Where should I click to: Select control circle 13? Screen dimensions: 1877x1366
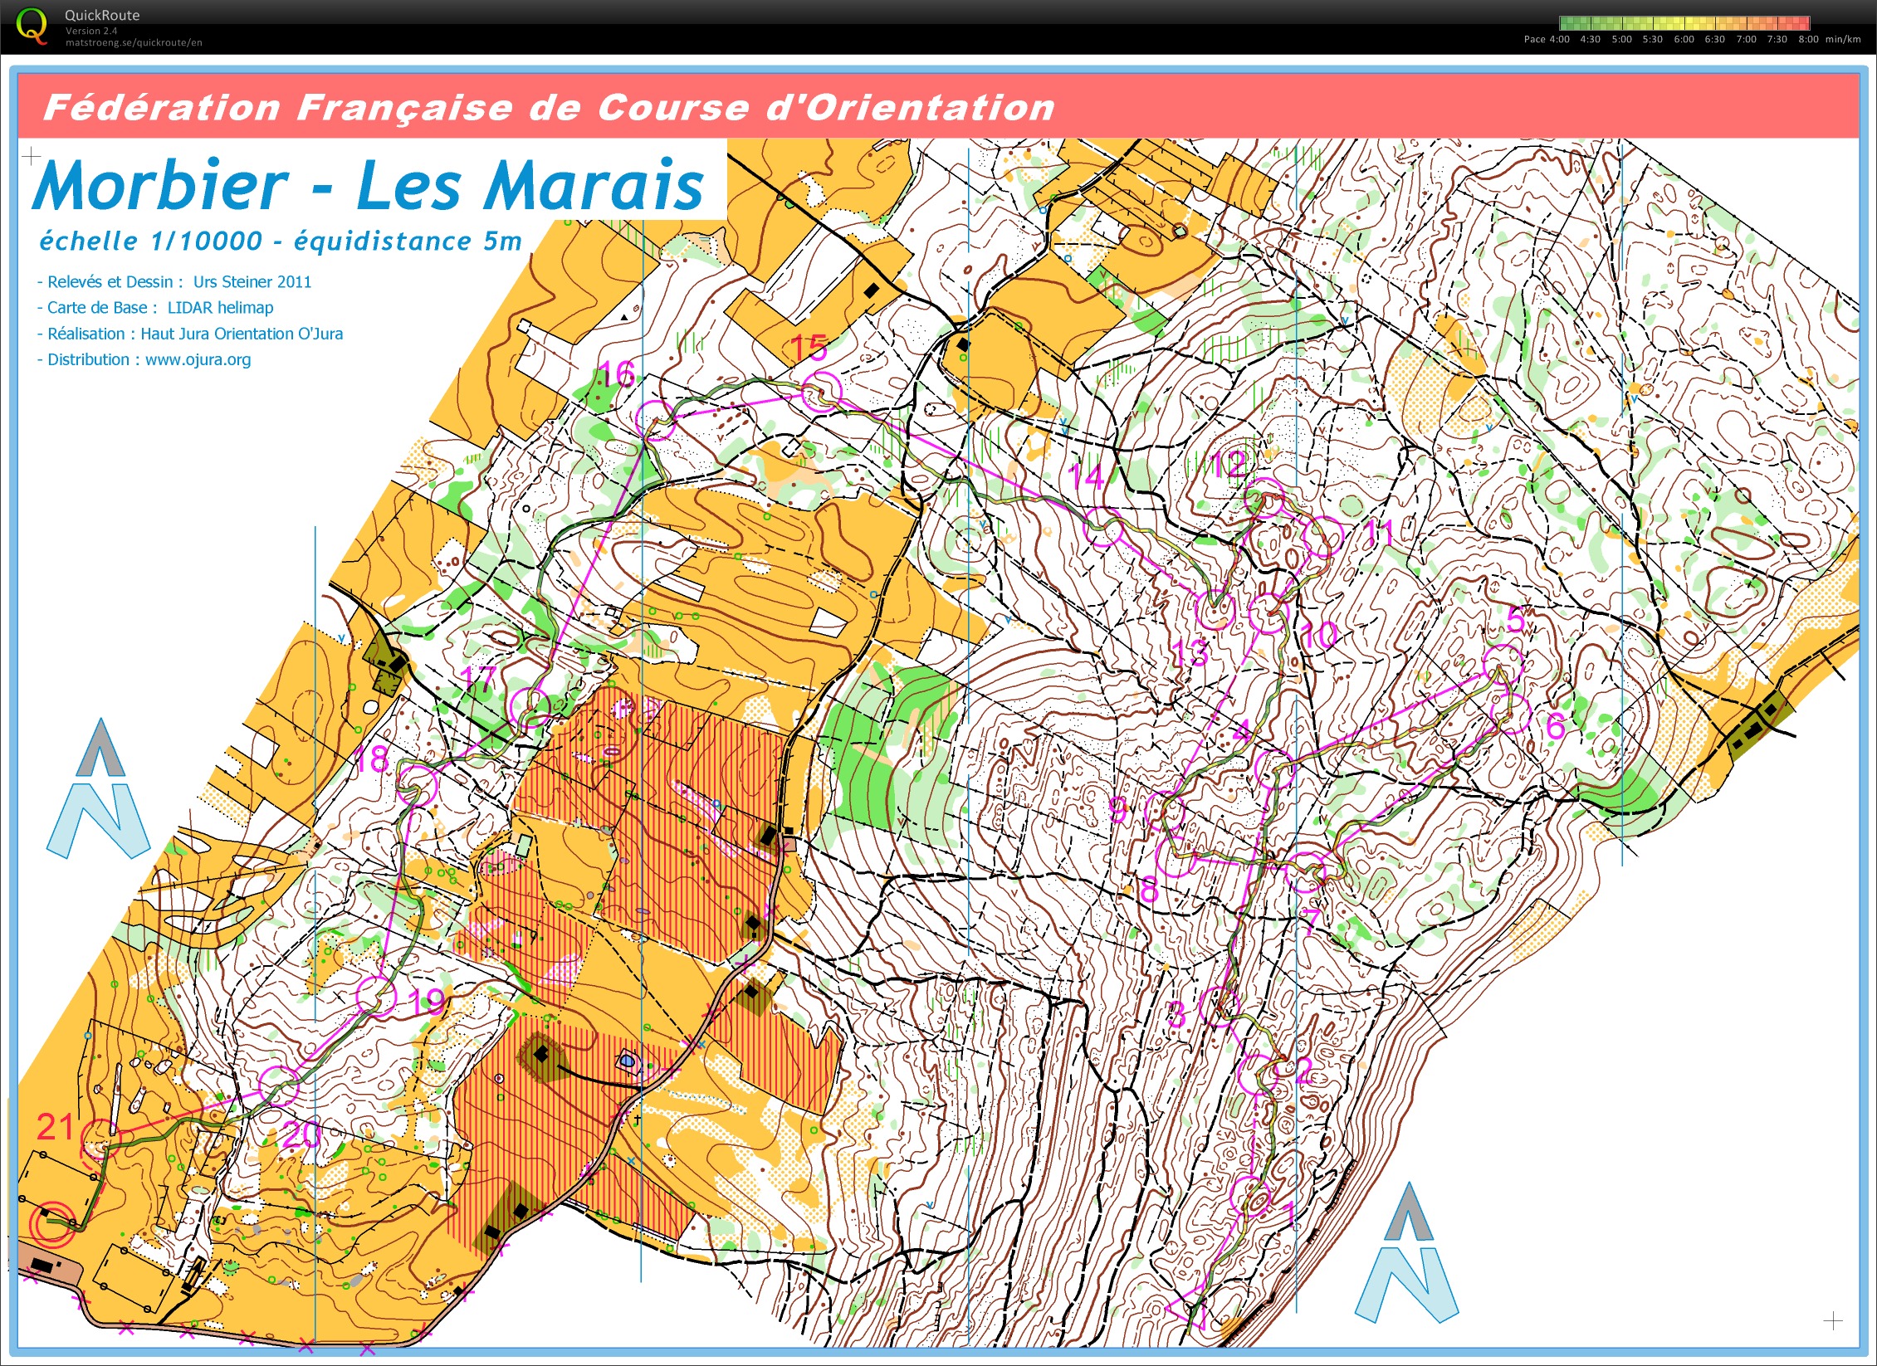pos(1215,610)
